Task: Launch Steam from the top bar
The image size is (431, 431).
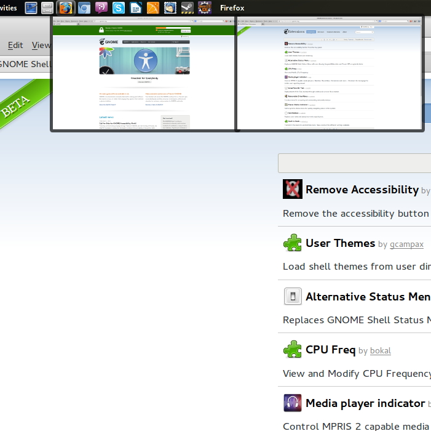Action: [188, 8]
